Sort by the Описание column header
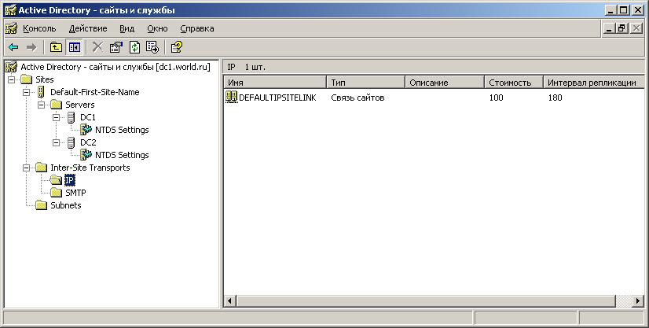The width and height of the screenshot is (649, 328). [x=445, y=83]
